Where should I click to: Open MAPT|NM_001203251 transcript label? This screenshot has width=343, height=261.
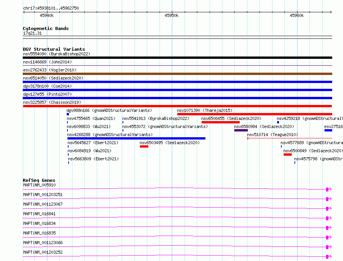pos(43,195)
